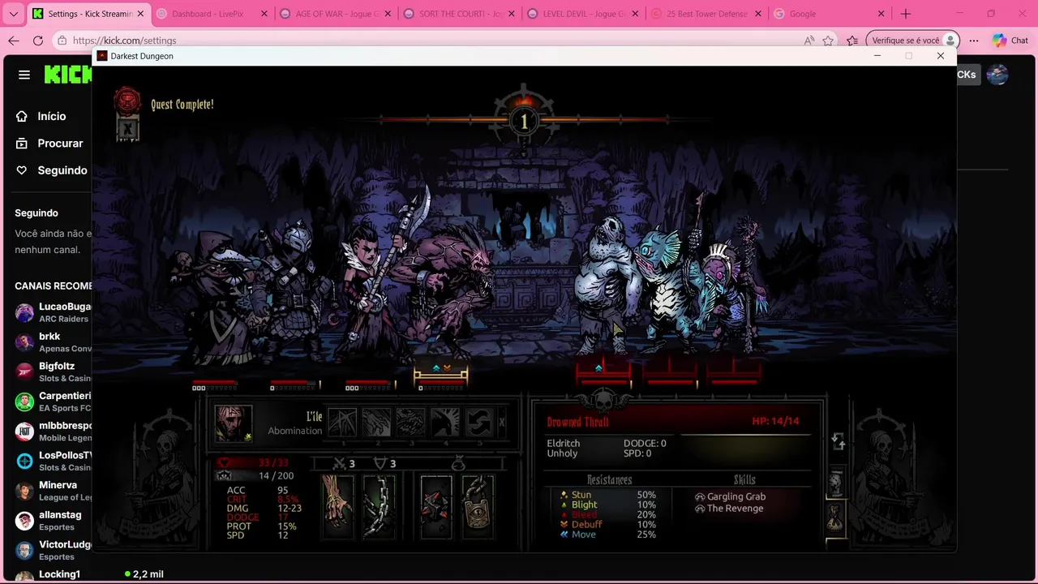Select the fourth combat skill beast silhouette

445,423
